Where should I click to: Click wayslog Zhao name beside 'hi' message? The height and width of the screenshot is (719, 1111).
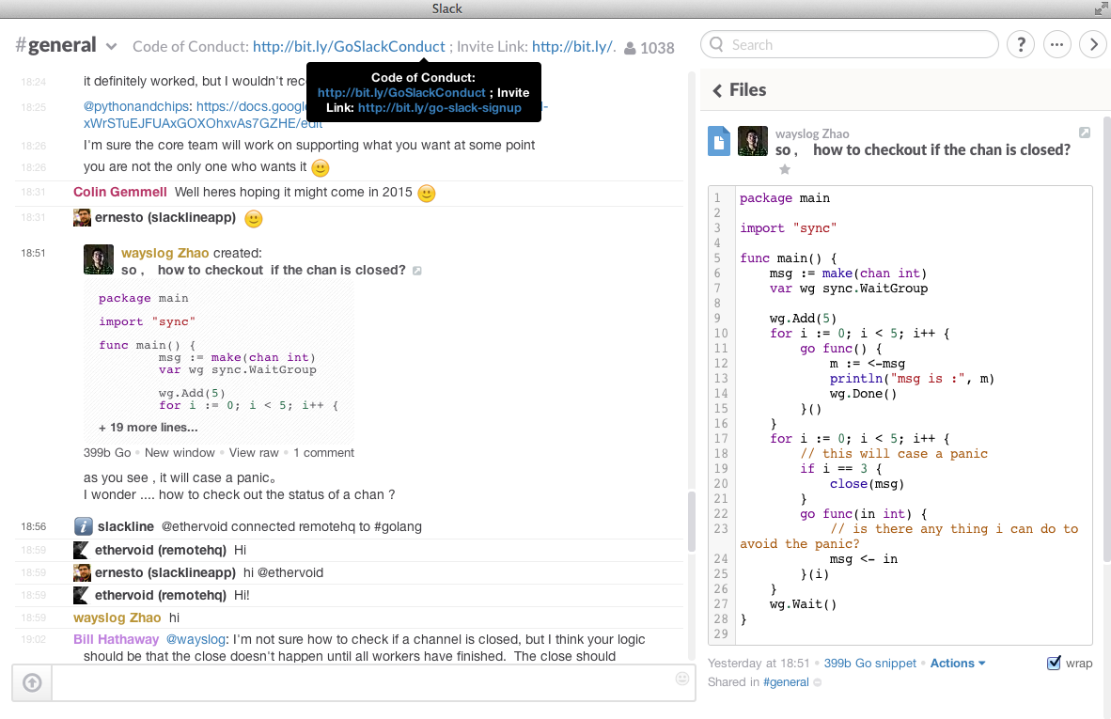[117, 617]
